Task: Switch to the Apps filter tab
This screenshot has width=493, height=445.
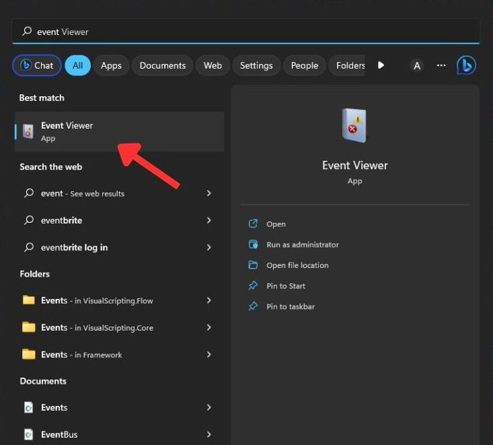Action: point(111,65)
